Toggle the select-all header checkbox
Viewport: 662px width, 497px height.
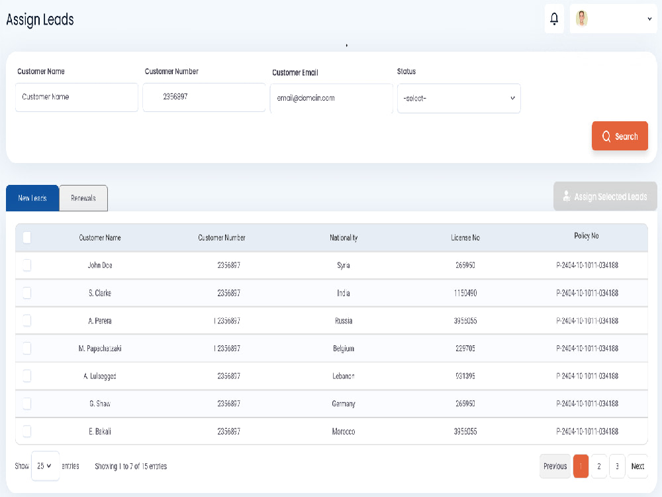[26, 237]
